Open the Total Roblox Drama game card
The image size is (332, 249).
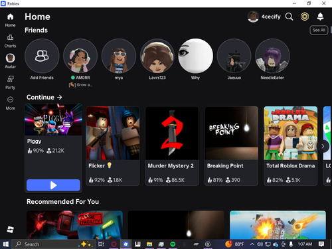click(291, 146)
